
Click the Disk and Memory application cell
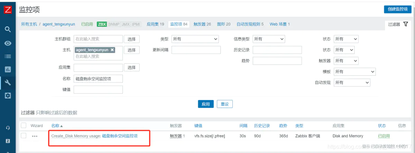pos(348,136)
